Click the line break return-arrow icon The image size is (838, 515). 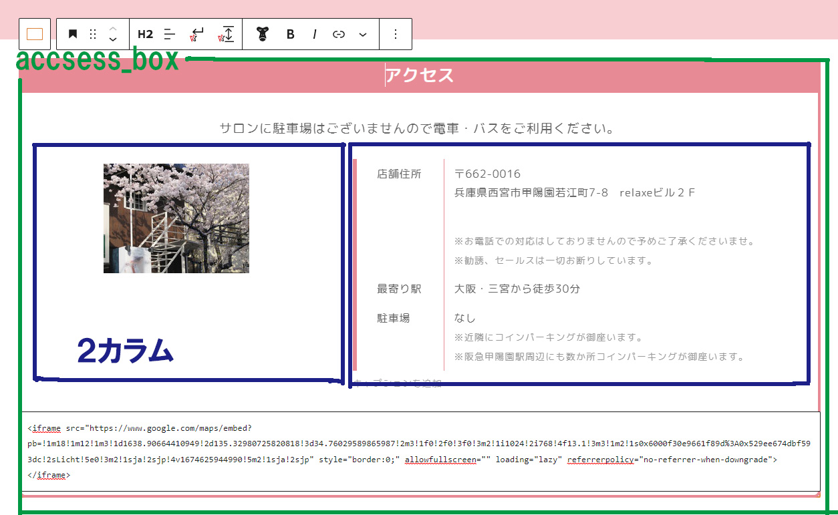[197, 34]
